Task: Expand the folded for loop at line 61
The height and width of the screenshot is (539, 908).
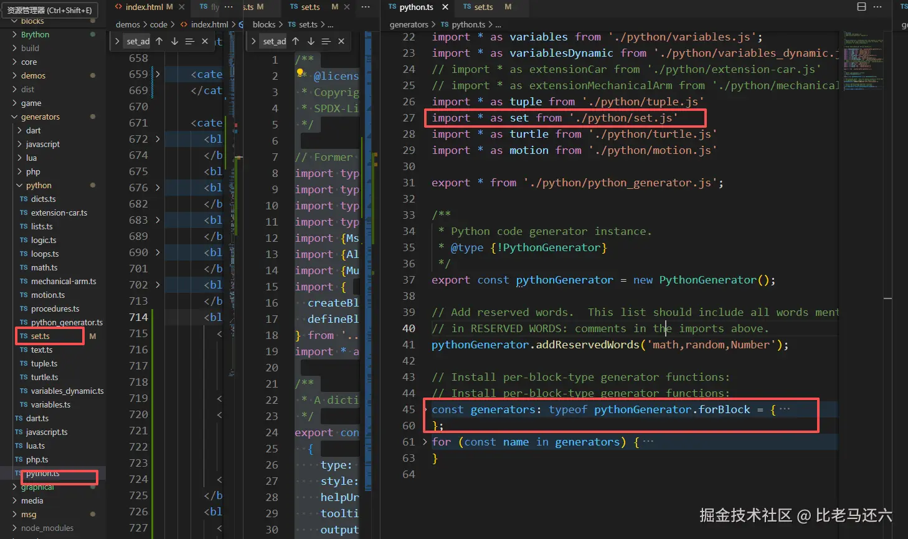Action: pyautogui.click(x=425, y=442)
